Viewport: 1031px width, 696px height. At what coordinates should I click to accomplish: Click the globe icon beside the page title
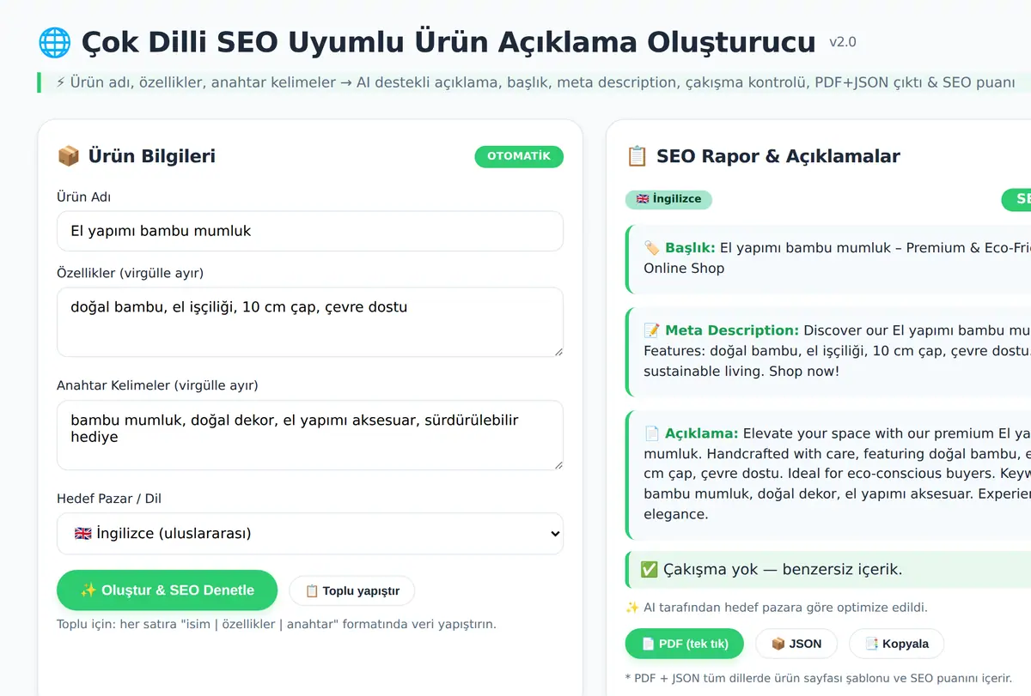(x=55, y=42)
